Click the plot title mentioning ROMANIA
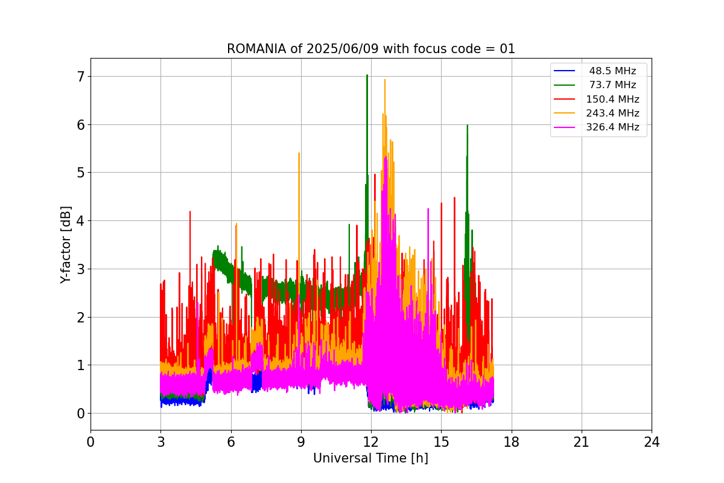Screen dimensions: 724x483 coord(371,49)
